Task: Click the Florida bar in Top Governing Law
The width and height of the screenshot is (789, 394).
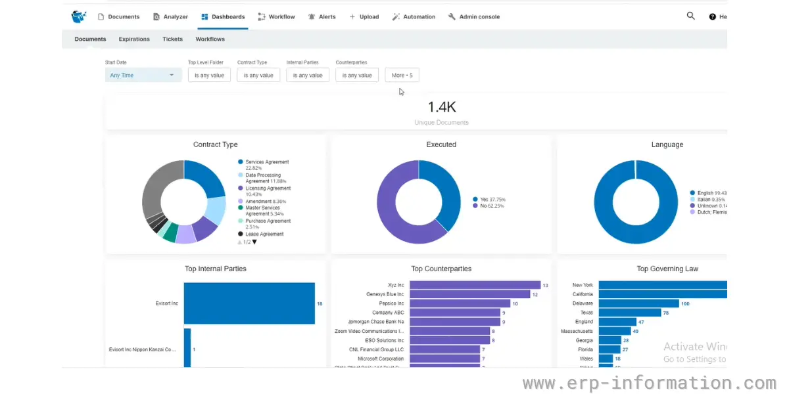Action: (x=610, y=349)
